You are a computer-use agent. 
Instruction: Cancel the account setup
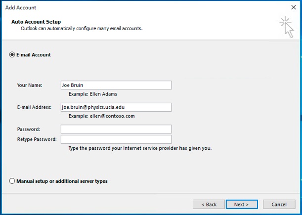(279, 205)
